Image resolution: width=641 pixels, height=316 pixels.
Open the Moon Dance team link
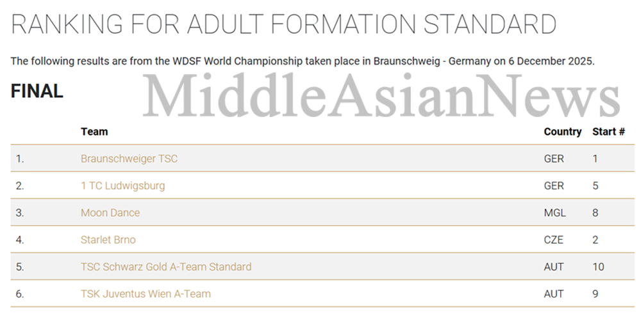pyautogui.click(x=110, y=213)
